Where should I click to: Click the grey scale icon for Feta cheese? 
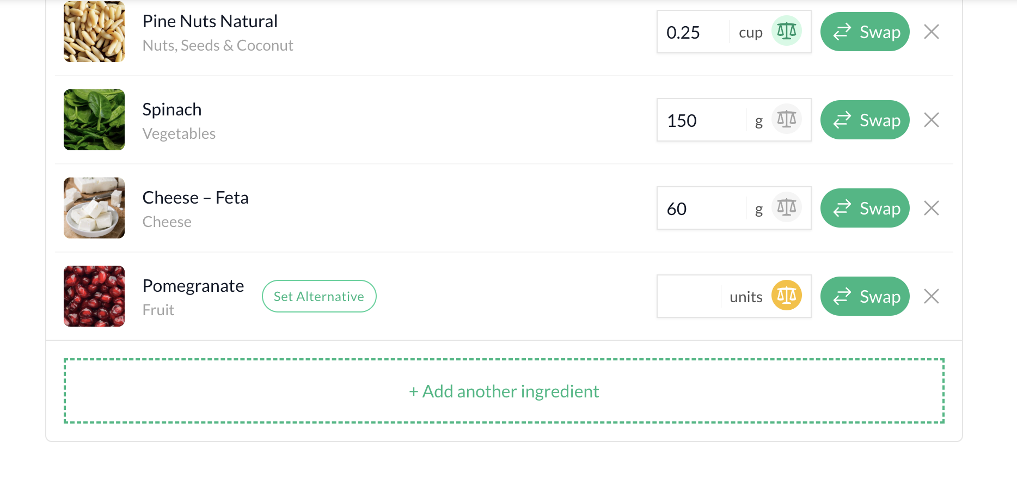786,207
